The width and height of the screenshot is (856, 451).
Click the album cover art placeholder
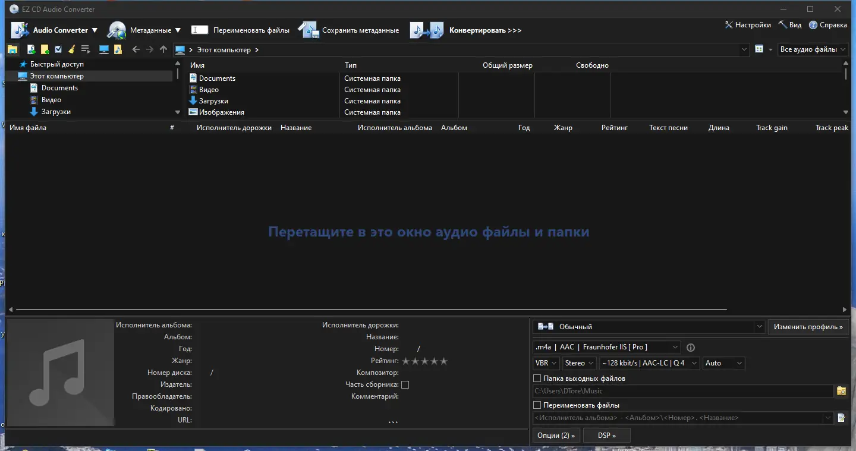tap(60, 373)
